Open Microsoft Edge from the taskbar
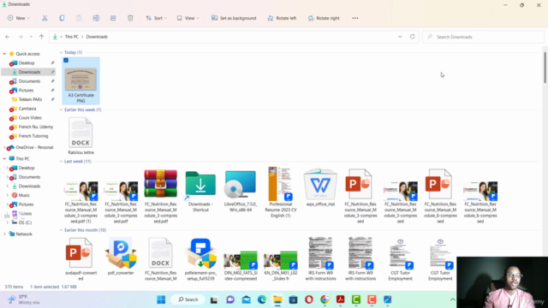Screen dimensions: 548x308 pyautogui.click(x=262, y=299)
